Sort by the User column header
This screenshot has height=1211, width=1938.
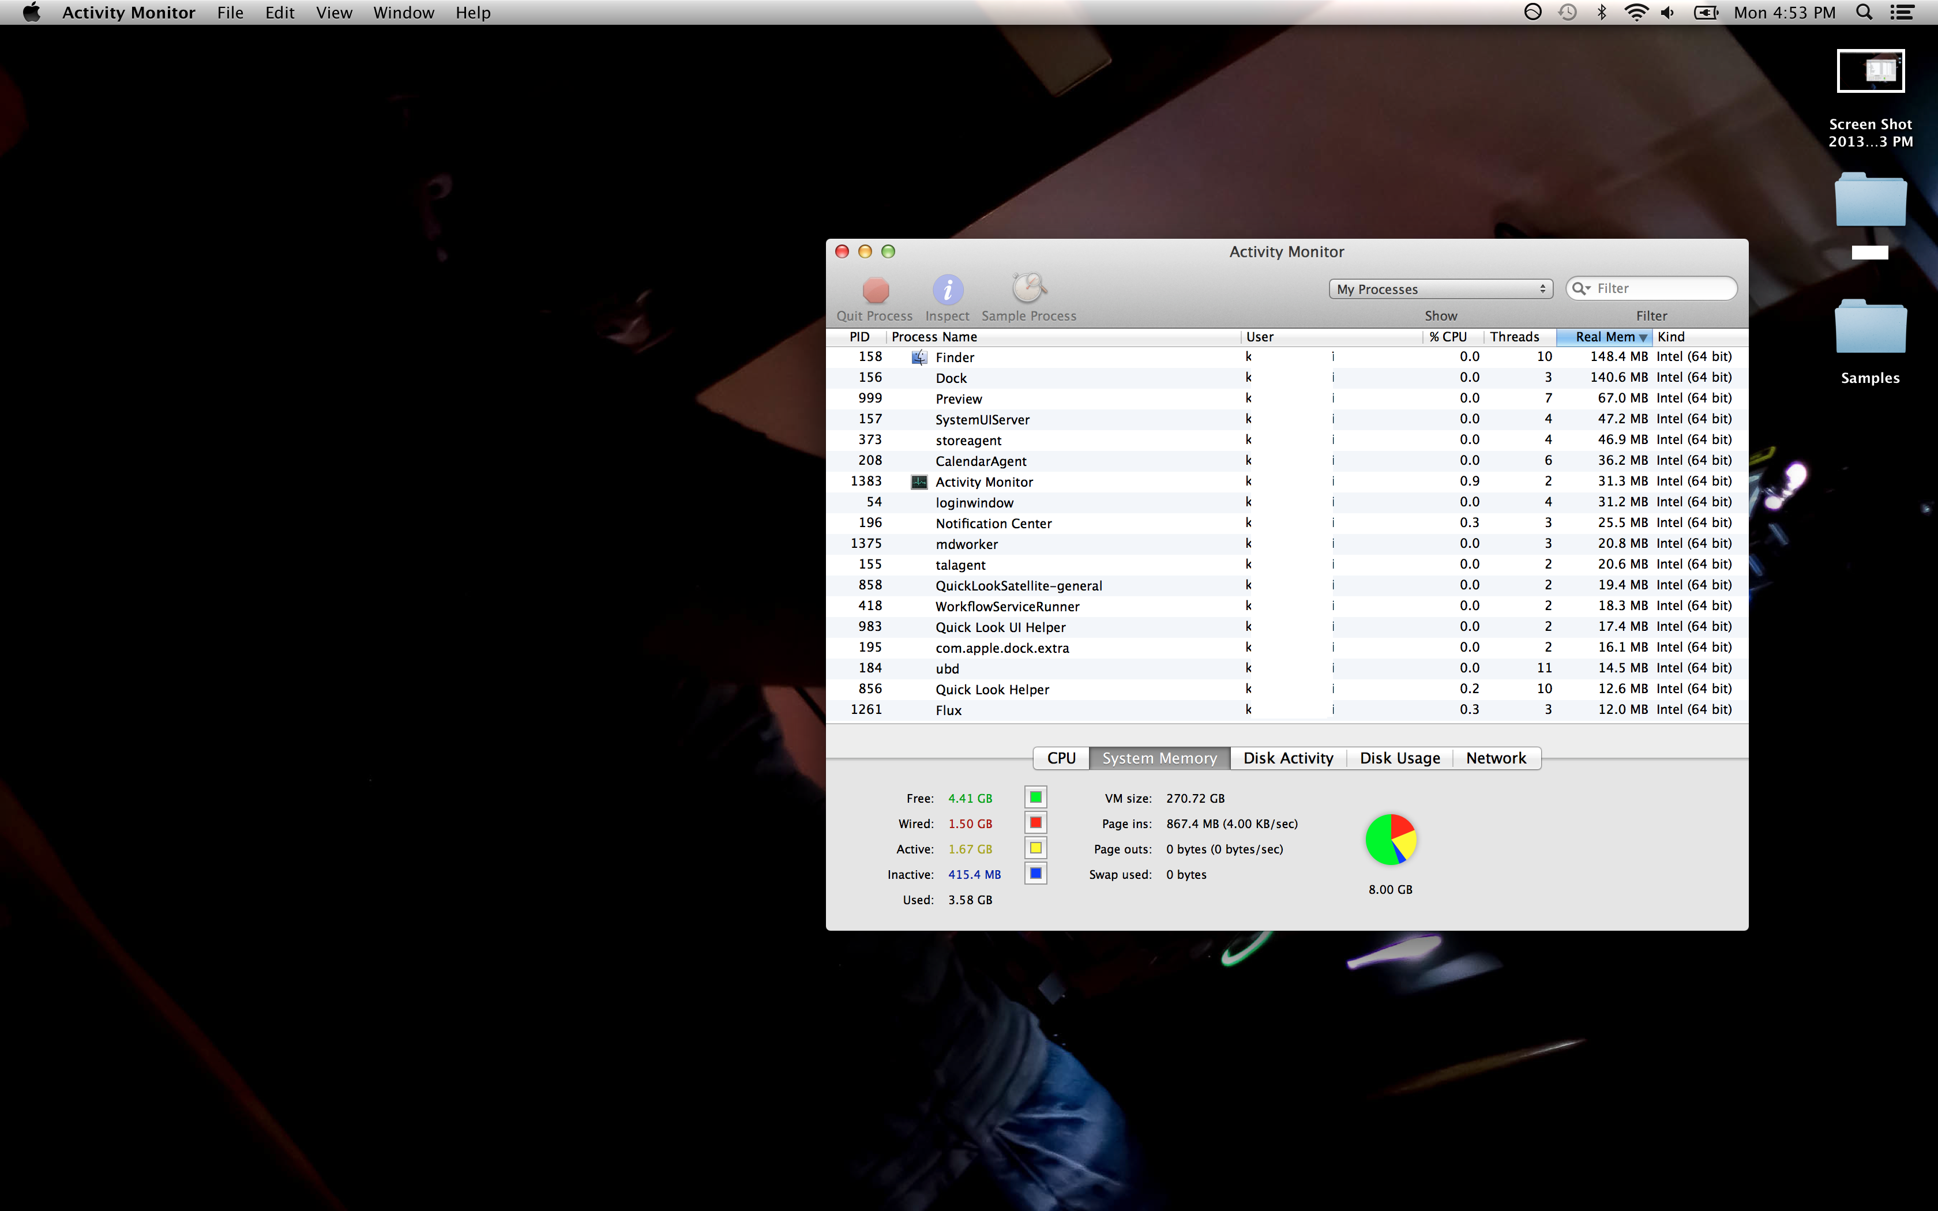(x=1332, y=337)
